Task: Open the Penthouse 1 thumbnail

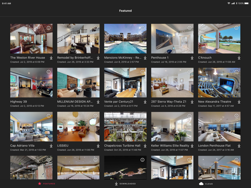Action: 172,39
